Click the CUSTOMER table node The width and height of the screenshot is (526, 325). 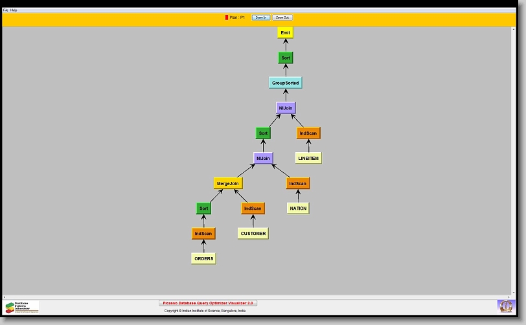(253, 233)
